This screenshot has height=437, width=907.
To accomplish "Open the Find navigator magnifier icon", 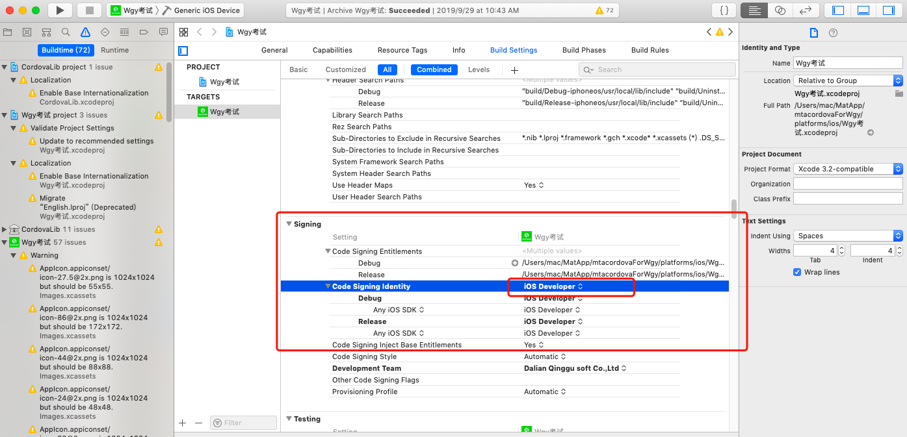I will (x=66, y=32).
